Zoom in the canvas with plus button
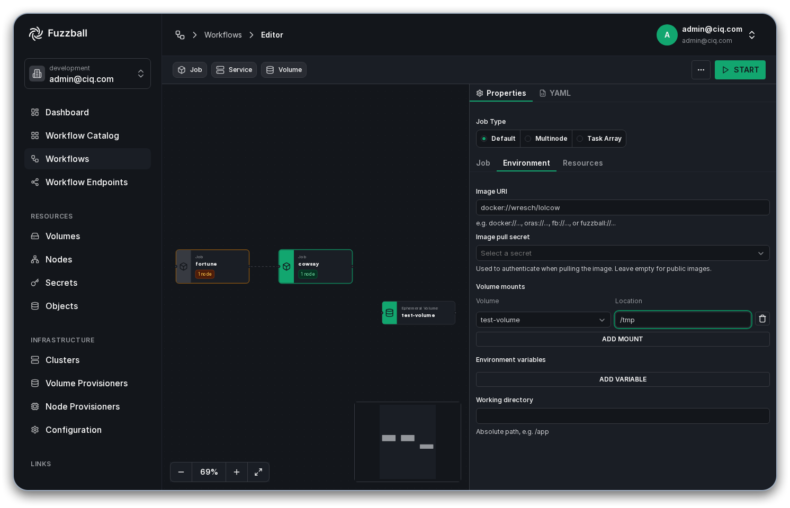This screenshot has height=508, width=790. click(x=237, y=472)
